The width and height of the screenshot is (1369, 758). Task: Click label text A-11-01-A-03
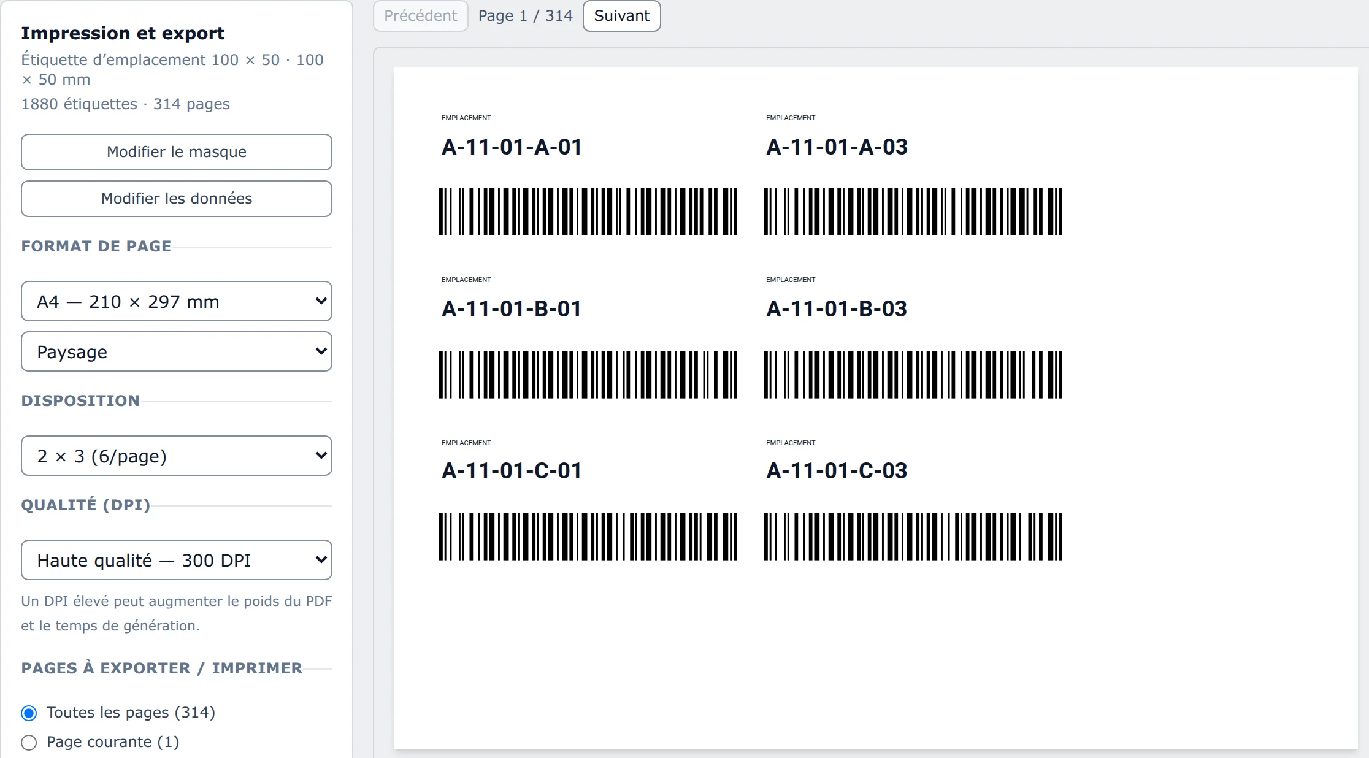click(x=837, y=147)
